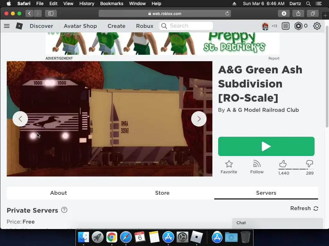Open the Notes app in the Dock
Viewport: 329px width, 246px height.
pyautogui.click(x=154, y=237)
